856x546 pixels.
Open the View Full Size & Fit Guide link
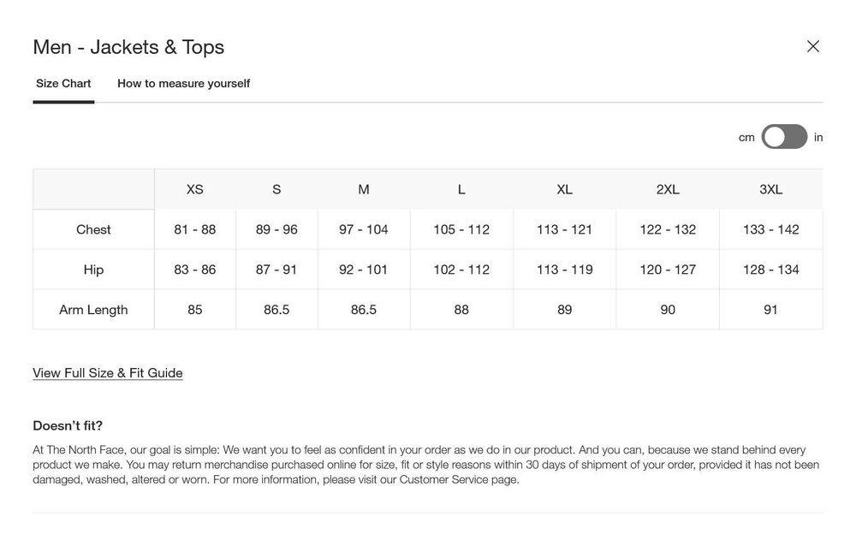(108, 373)
